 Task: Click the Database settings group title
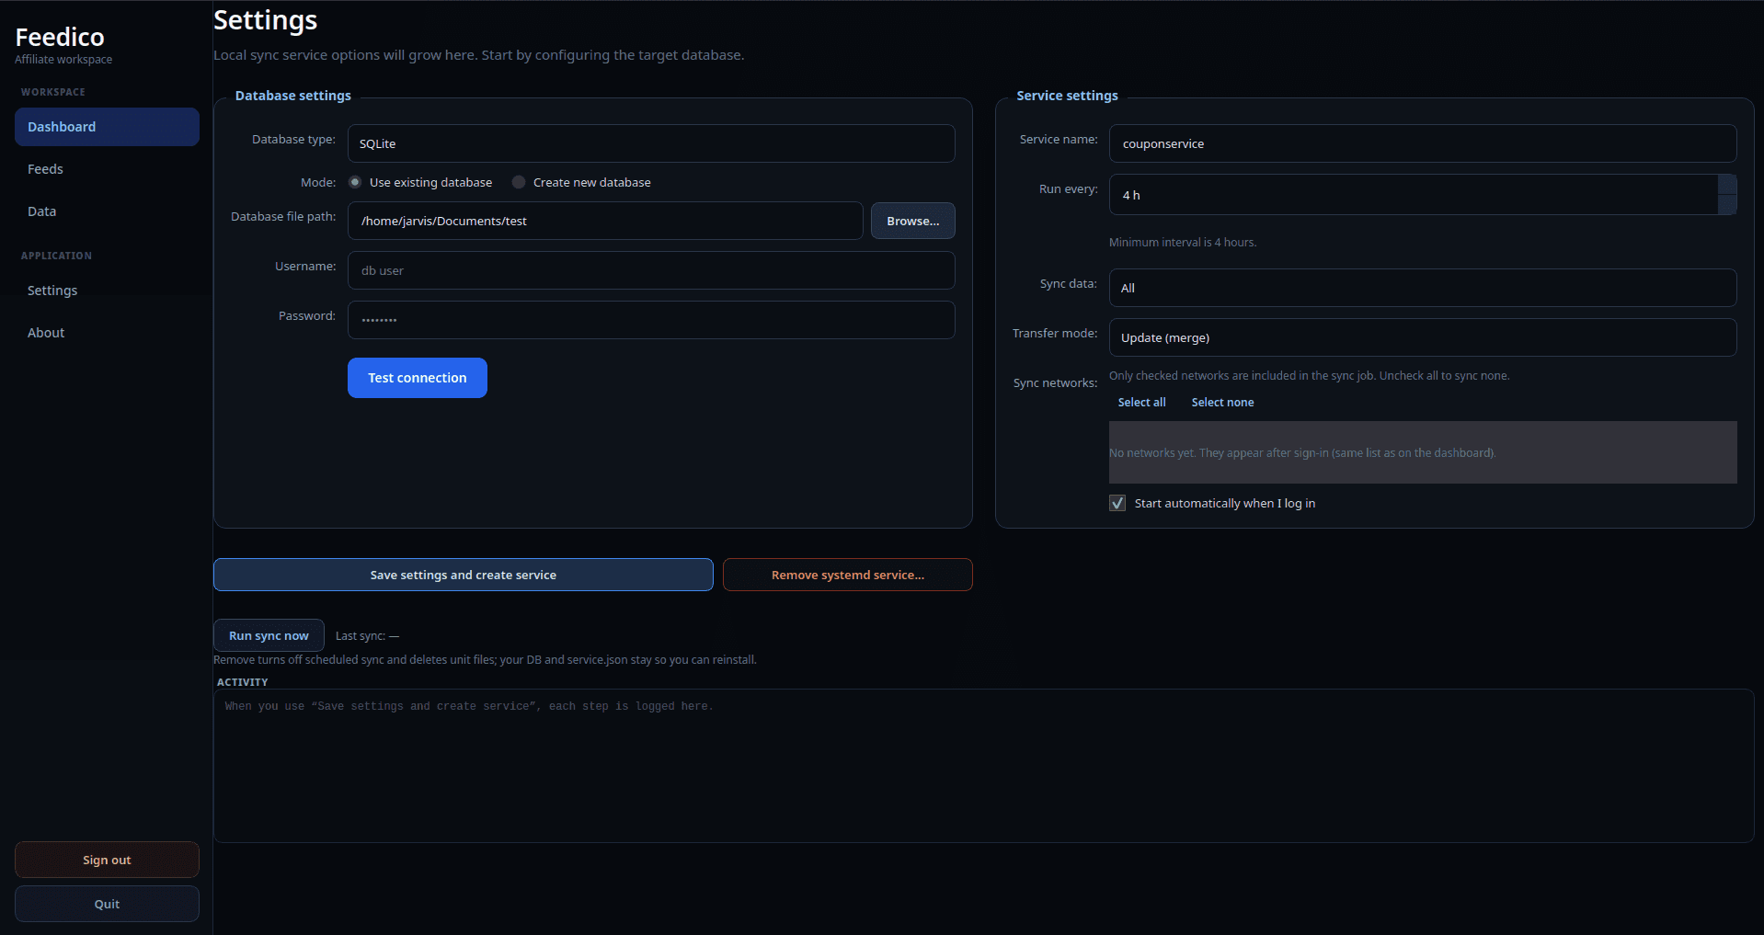point(293,96)
